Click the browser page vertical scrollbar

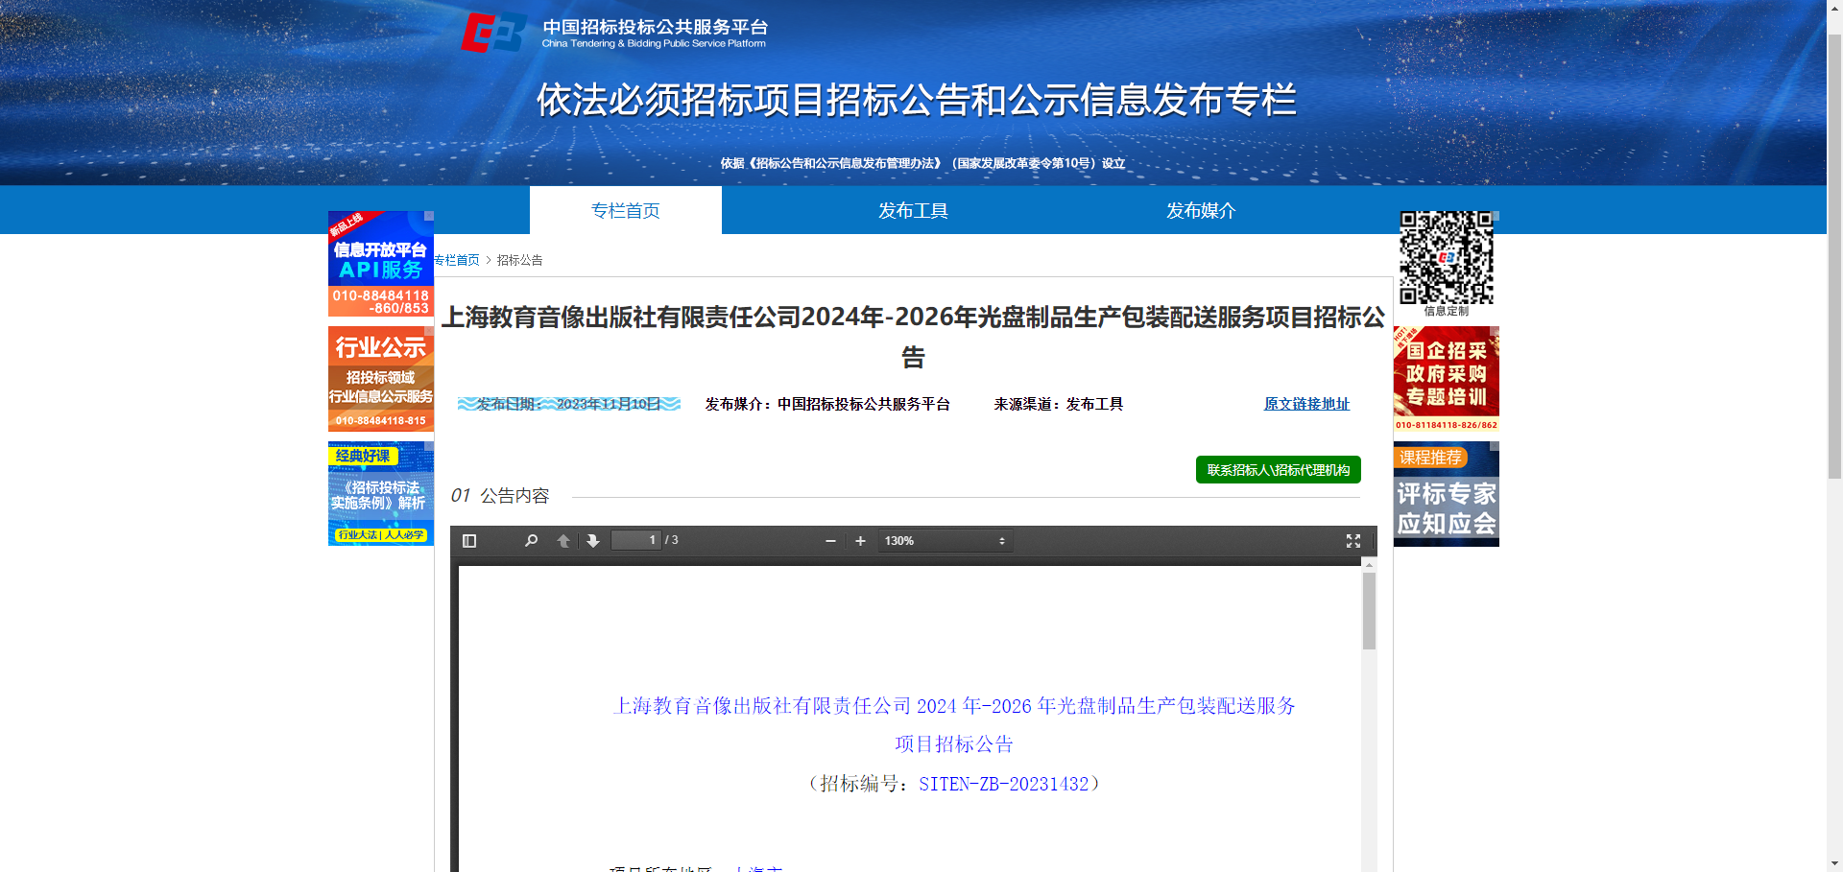(x=1834, y=257)
